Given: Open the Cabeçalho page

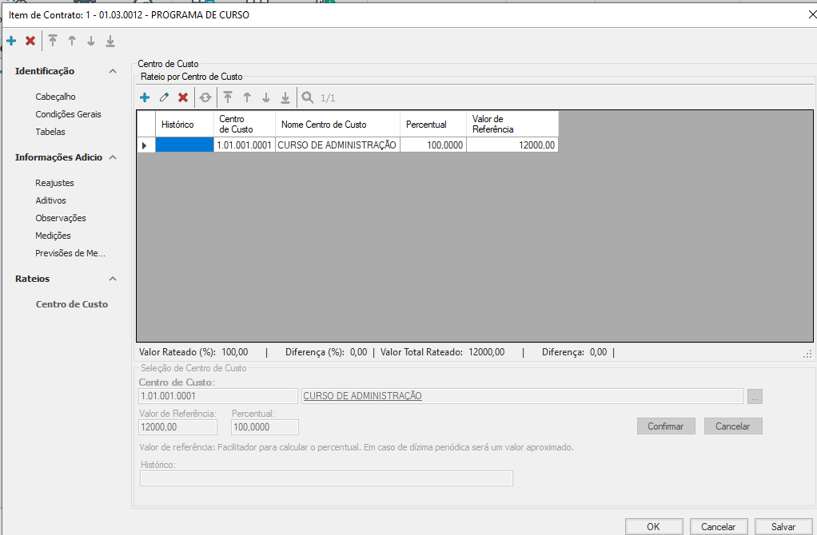Looking at the screenshot, I should pyautogui.click(x=55, y=97).
